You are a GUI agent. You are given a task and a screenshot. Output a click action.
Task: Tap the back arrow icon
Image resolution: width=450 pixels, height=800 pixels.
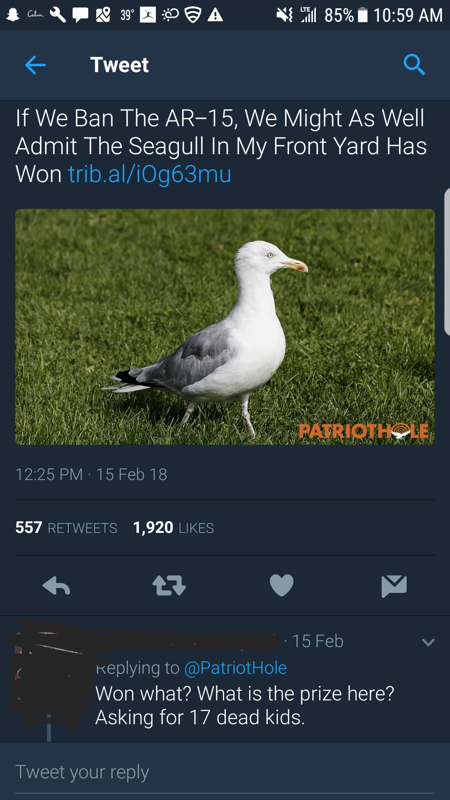(x=35, y=65)
